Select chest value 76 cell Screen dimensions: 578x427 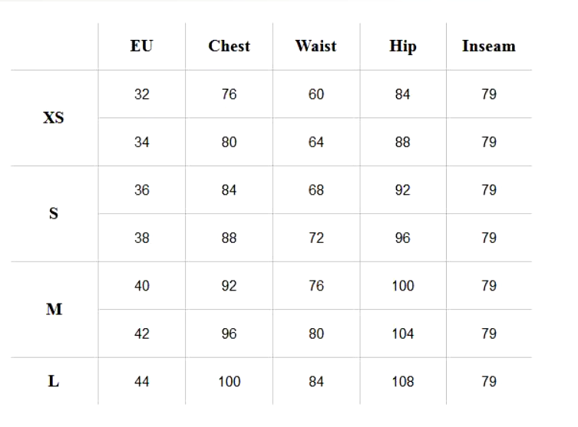229,94
